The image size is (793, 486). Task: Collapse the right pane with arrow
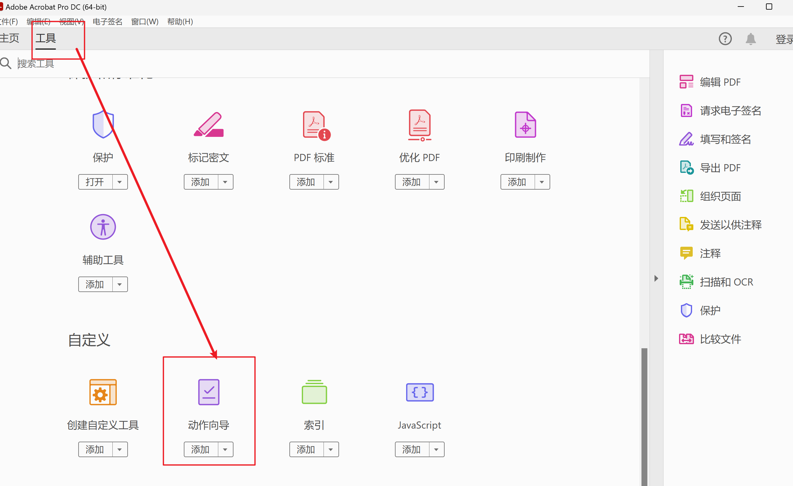656,278
